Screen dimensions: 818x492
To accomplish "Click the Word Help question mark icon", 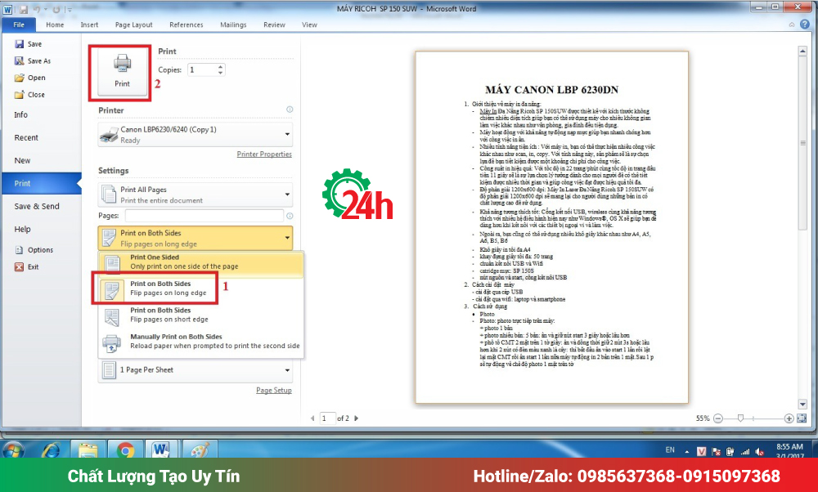I will (806, 25).
